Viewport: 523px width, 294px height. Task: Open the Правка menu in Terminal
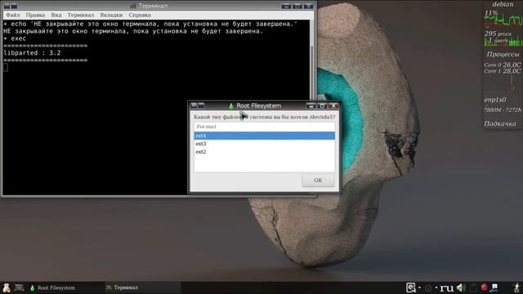tap(35, 15)
